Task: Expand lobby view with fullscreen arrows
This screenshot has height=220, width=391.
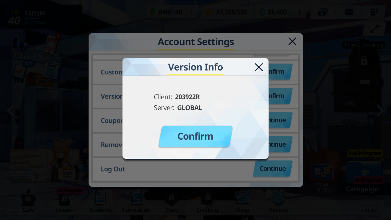Action: (374, 29)
